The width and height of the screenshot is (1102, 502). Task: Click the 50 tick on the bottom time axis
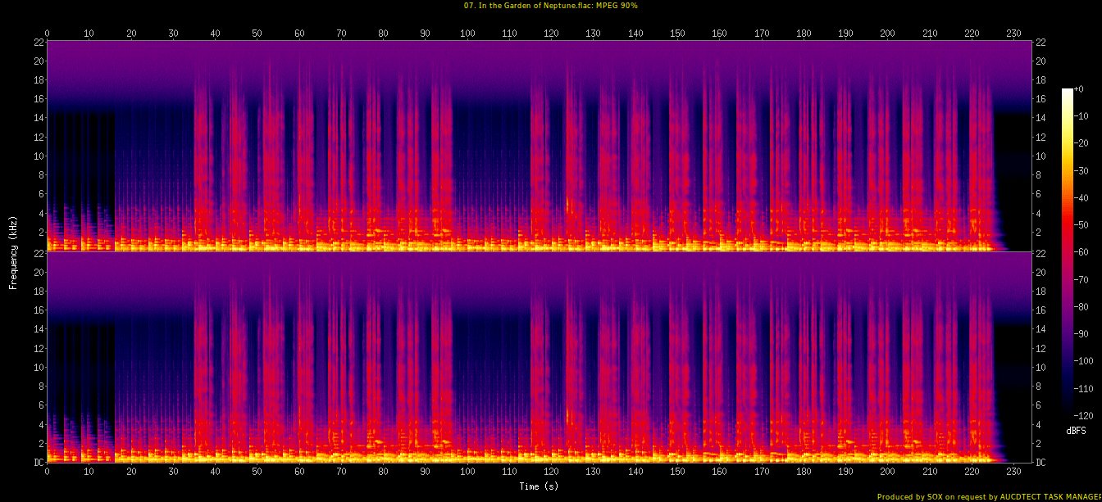point(257,472)
